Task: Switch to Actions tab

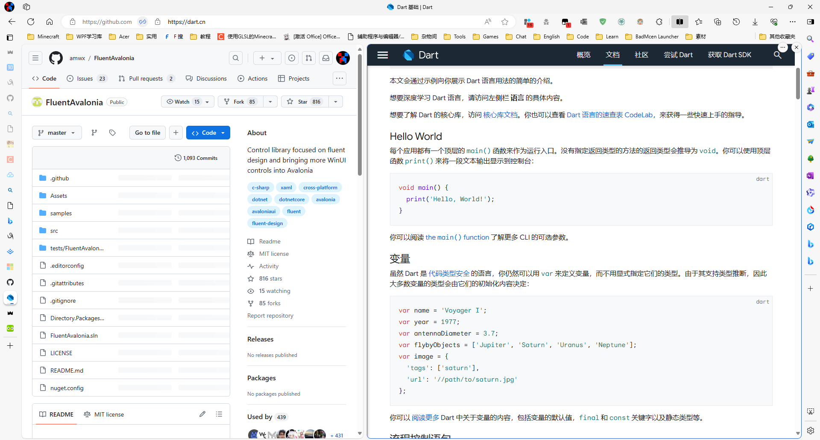Action: [252, 78]
